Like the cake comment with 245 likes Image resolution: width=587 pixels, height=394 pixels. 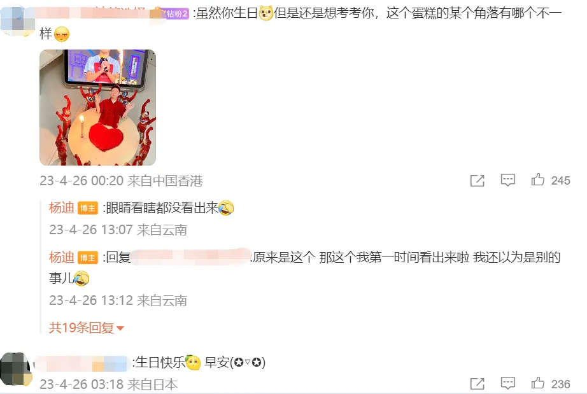coord(537,180)
